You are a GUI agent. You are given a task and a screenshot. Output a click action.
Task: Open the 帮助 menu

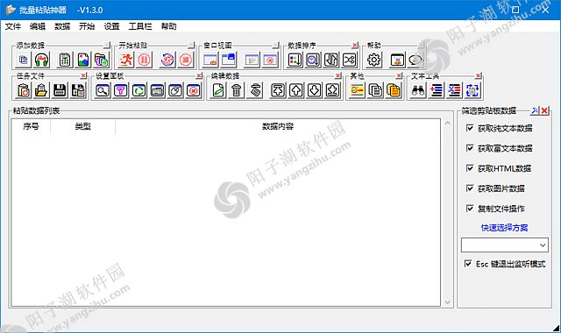168,26
